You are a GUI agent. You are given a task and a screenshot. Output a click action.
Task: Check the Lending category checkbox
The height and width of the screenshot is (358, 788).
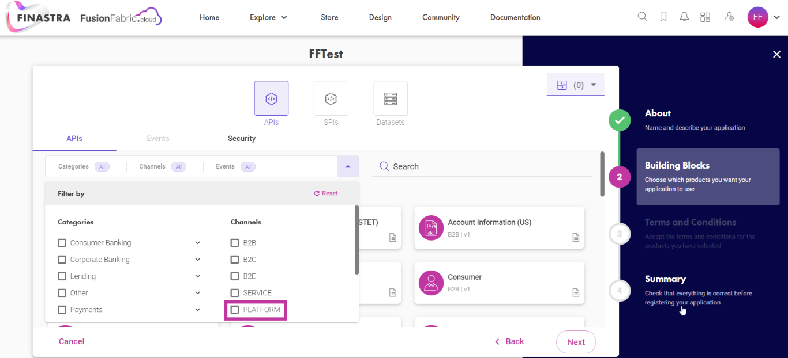(x=62, y=276)
